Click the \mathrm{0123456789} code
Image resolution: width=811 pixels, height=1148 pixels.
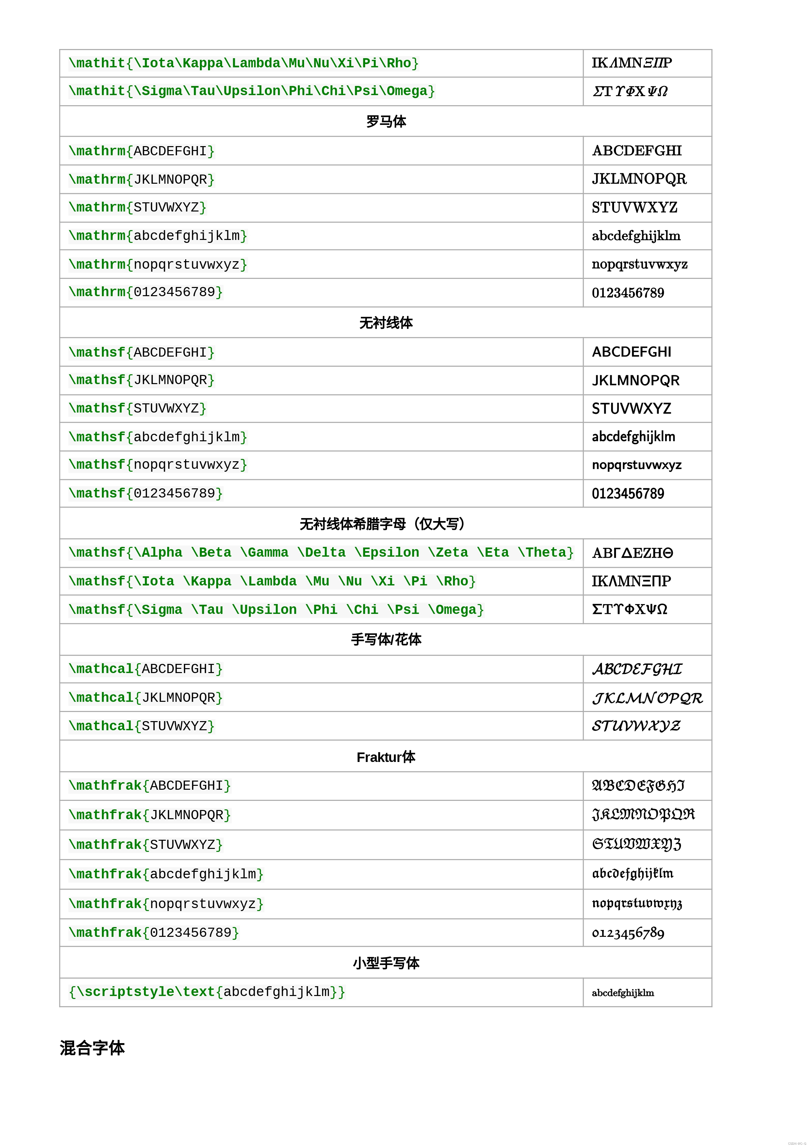[145, 292]
